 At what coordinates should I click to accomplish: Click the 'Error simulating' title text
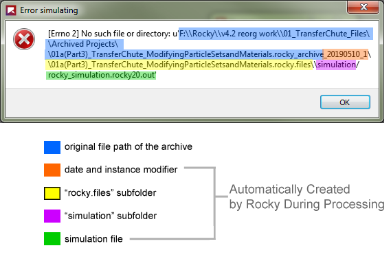point(49,10)
